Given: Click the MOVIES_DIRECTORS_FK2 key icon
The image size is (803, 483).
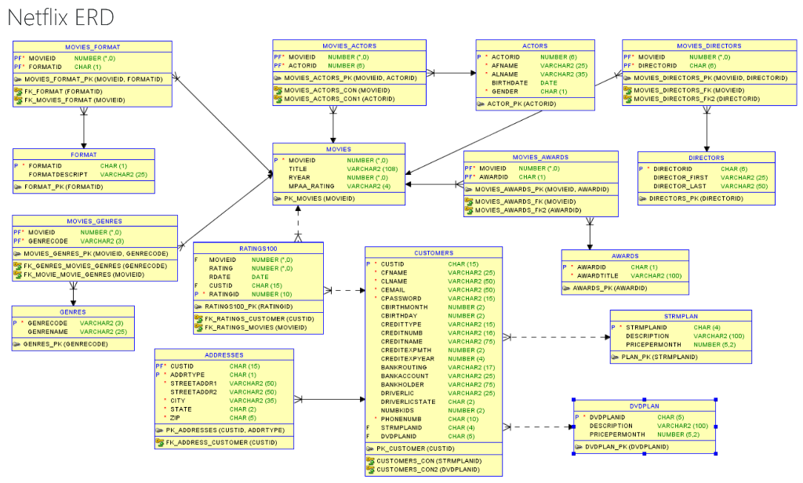Looking at the screenshot, I should click(628, 98).
